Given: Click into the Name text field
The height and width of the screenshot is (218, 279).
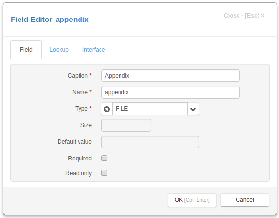Looking at the screenshot, I should 171,92.
